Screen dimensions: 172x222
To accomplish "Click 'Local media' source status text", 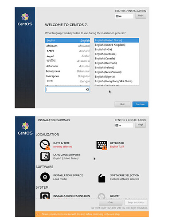I will point(60,179).
